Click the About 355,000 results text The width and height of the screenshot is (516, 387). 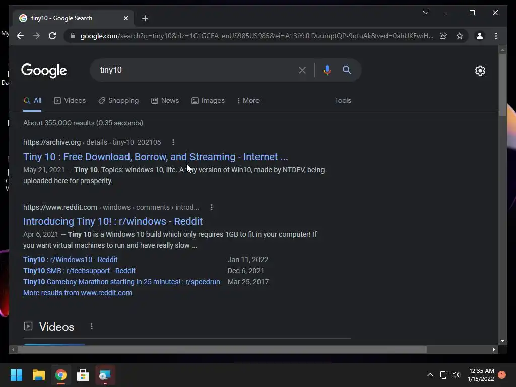tap(83, 123)
